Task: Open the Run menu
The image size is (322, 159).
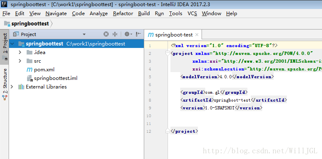Action: 159,14
